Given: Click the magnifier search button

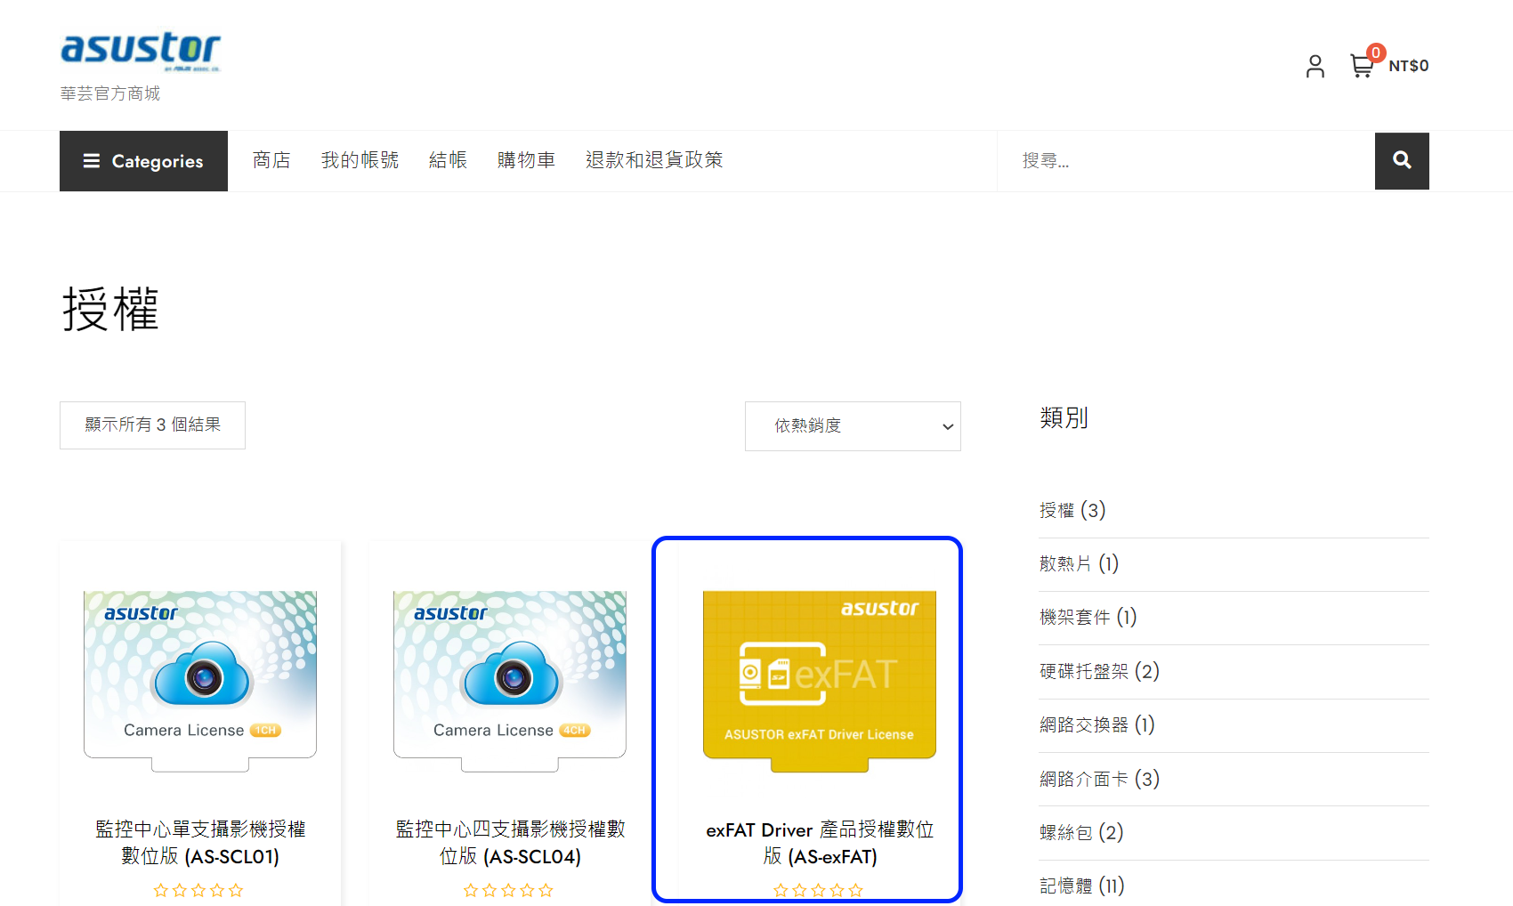Looking at the screenshot, I should (x=1402, y=161).
